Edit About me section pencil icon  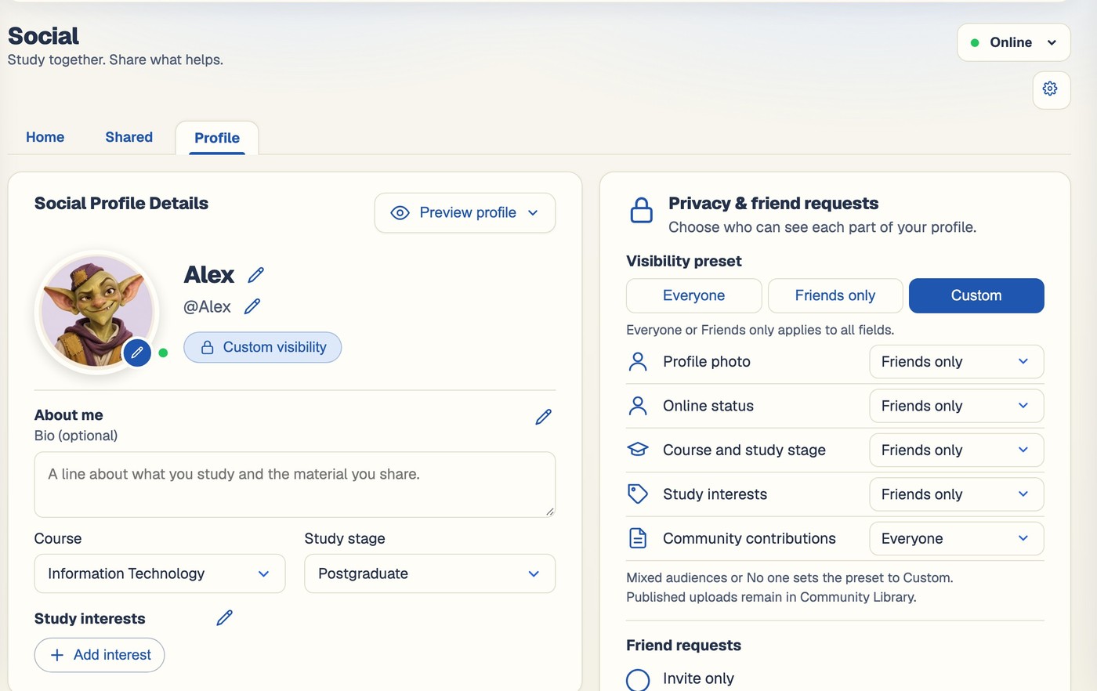[x=543, y=417]
